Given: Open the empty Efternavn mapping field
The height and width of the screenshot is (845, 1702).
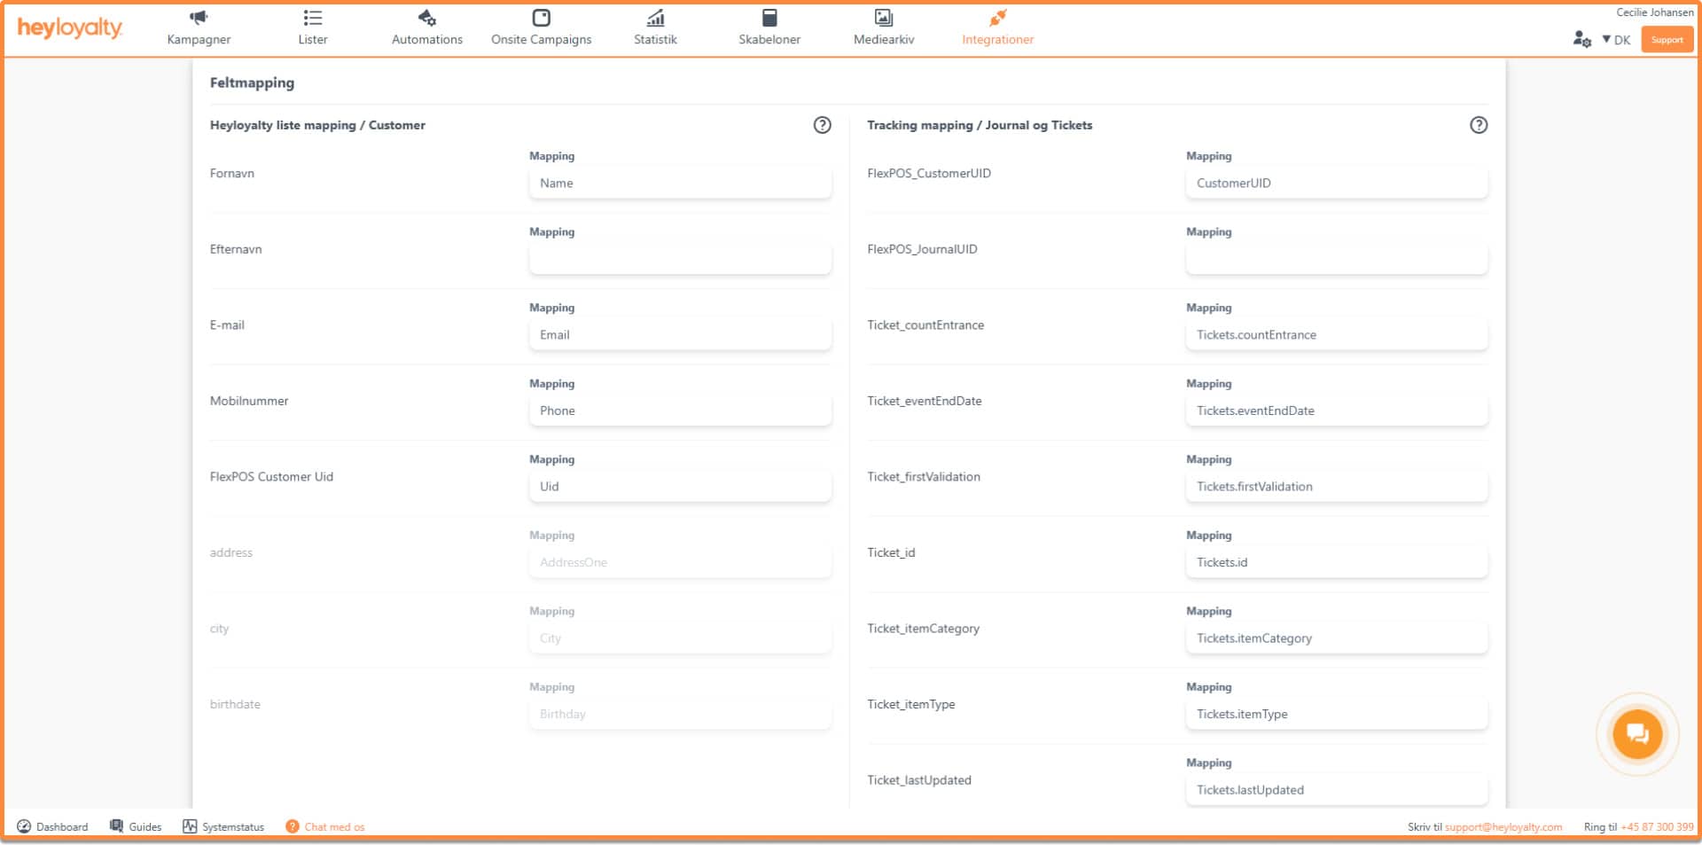Looking at the screenshot, I should (x=680, y=259).
